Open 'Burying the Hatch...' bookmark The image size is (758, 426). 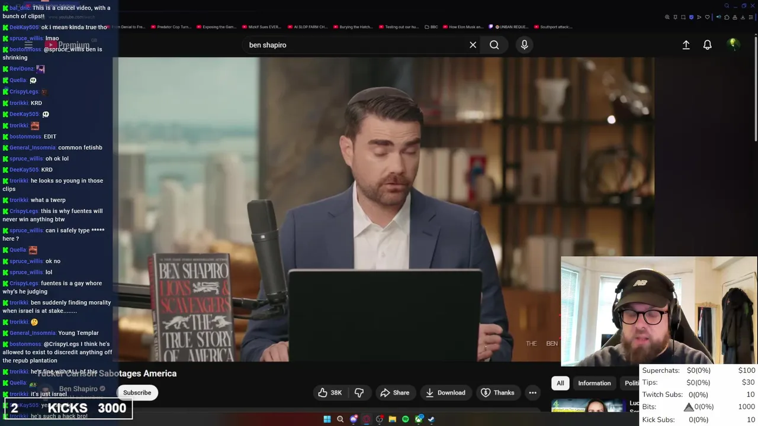tap(352, 27)
